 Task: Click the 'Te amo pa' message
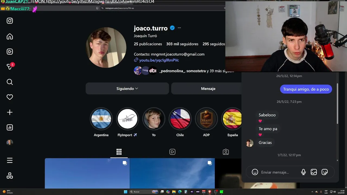point(268,129)
